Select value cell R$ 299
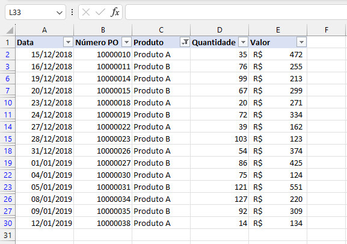The width and height of the screenshot is (347, 244). pyautogui.click(x=278, y=90)
